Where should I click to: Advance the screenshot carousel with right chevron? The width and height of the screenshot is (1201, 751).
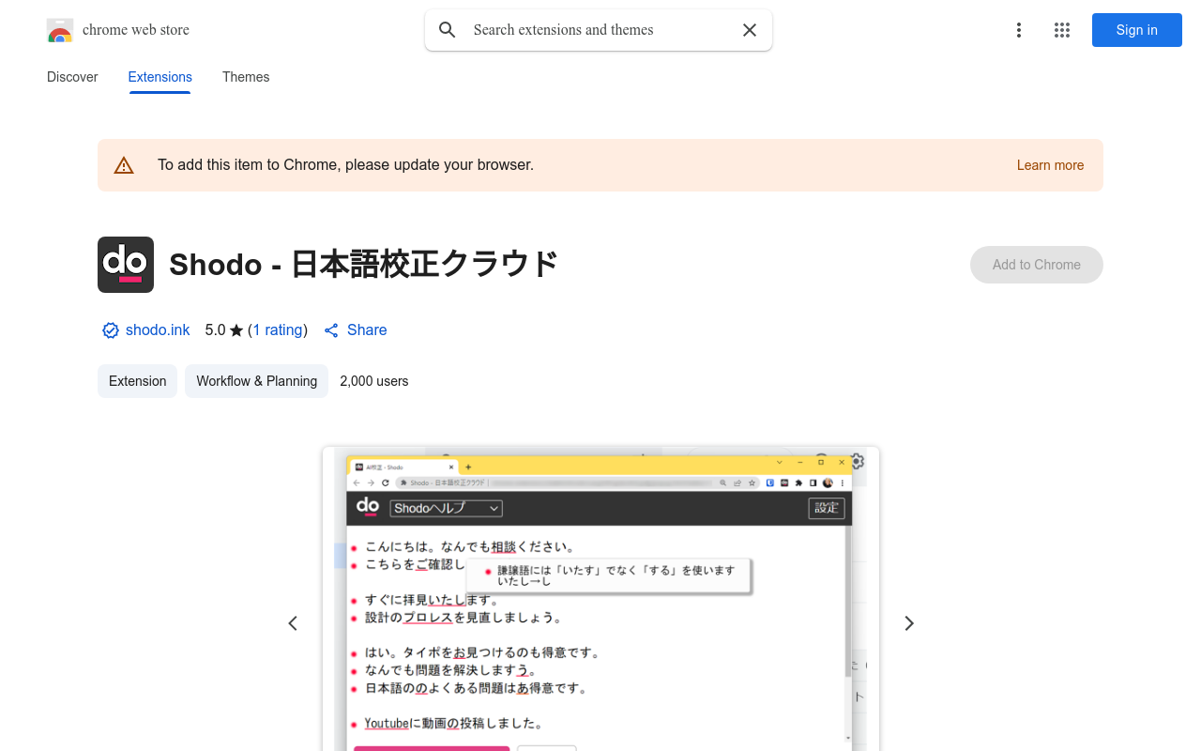click(907, 622)
